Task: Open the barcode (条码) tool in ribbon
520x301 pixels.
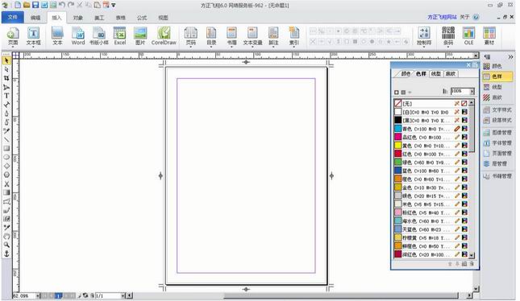Action: 448,36
